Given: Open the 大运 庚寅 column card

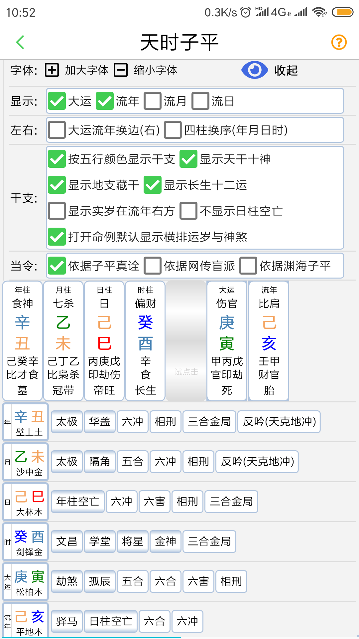Looking at the screenshot, I should point(227,341).
